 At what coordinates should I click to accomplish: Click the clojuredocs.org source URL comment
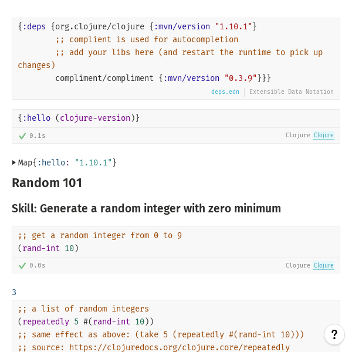[x=154, y=347]
